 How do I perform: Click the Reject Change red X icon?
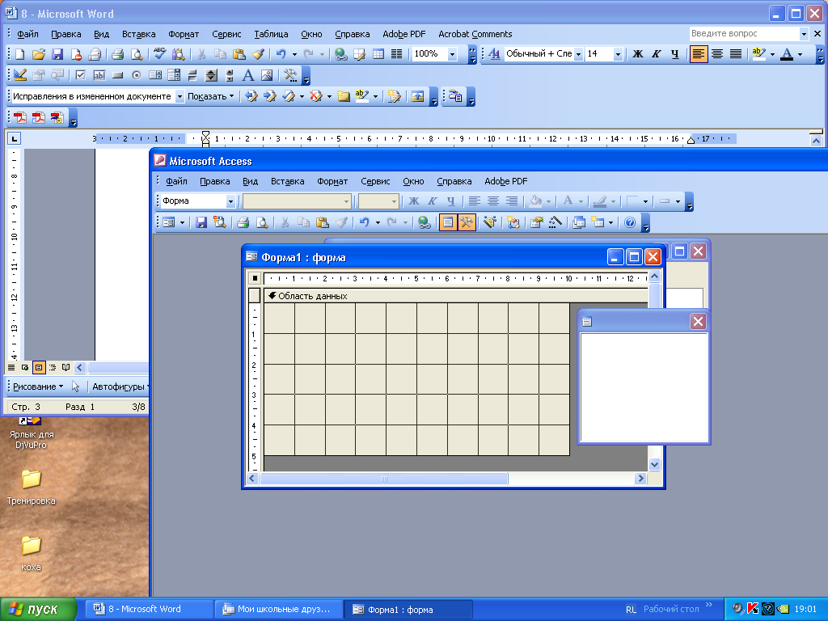316,96
